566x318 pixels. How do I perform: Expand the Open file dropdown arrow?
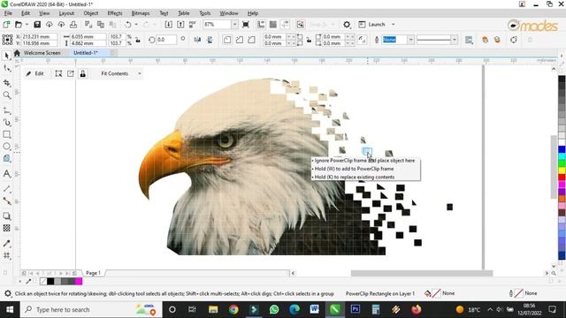click(27, 25)
